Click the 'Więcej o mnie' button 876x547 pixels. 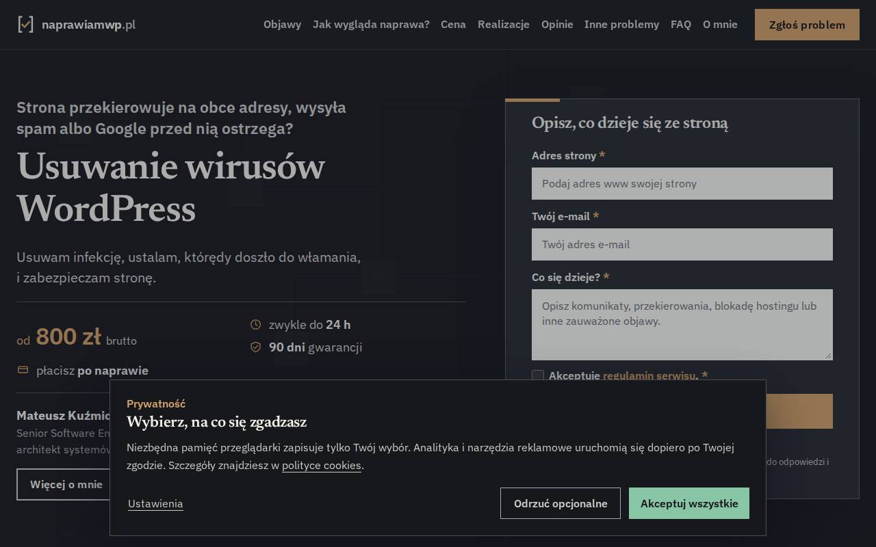(x=66, y=484)
